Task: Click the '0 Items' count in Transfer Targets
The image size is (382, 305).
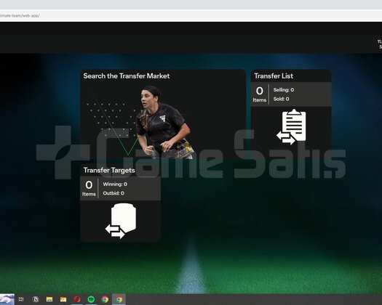Action: point(89,188)
